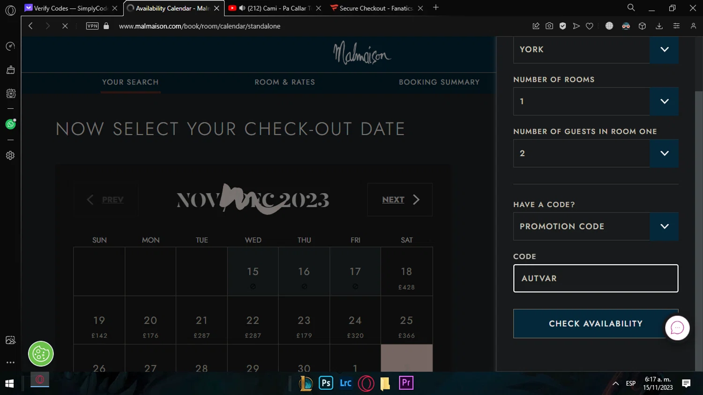Viewport: 703px width, 395px height.
Task: Open cookie preferences green button
Action: (x=41, y=354)
